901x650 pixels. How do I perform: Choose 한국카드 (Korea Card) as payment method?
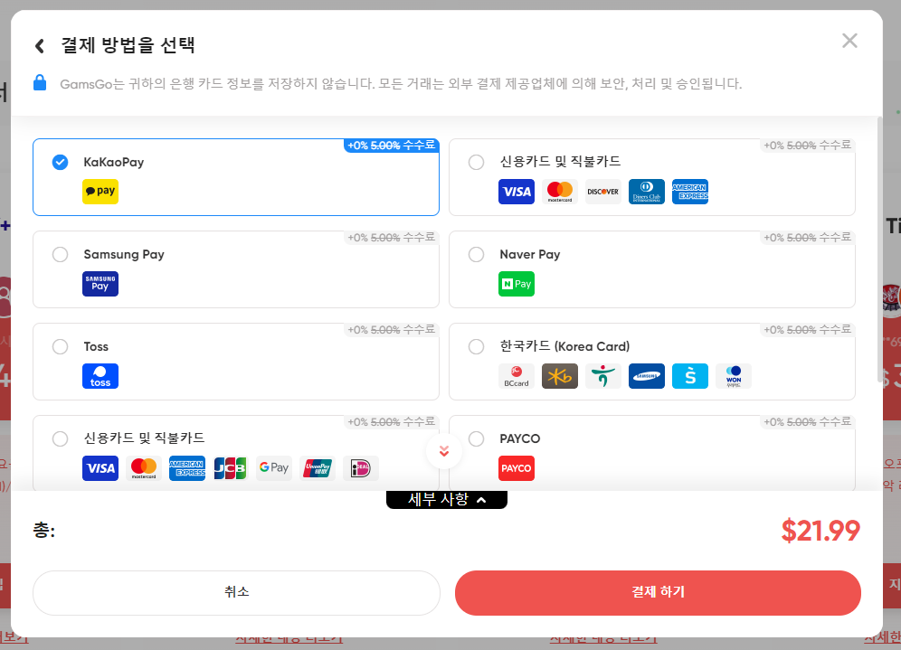[x=476, y=346]
